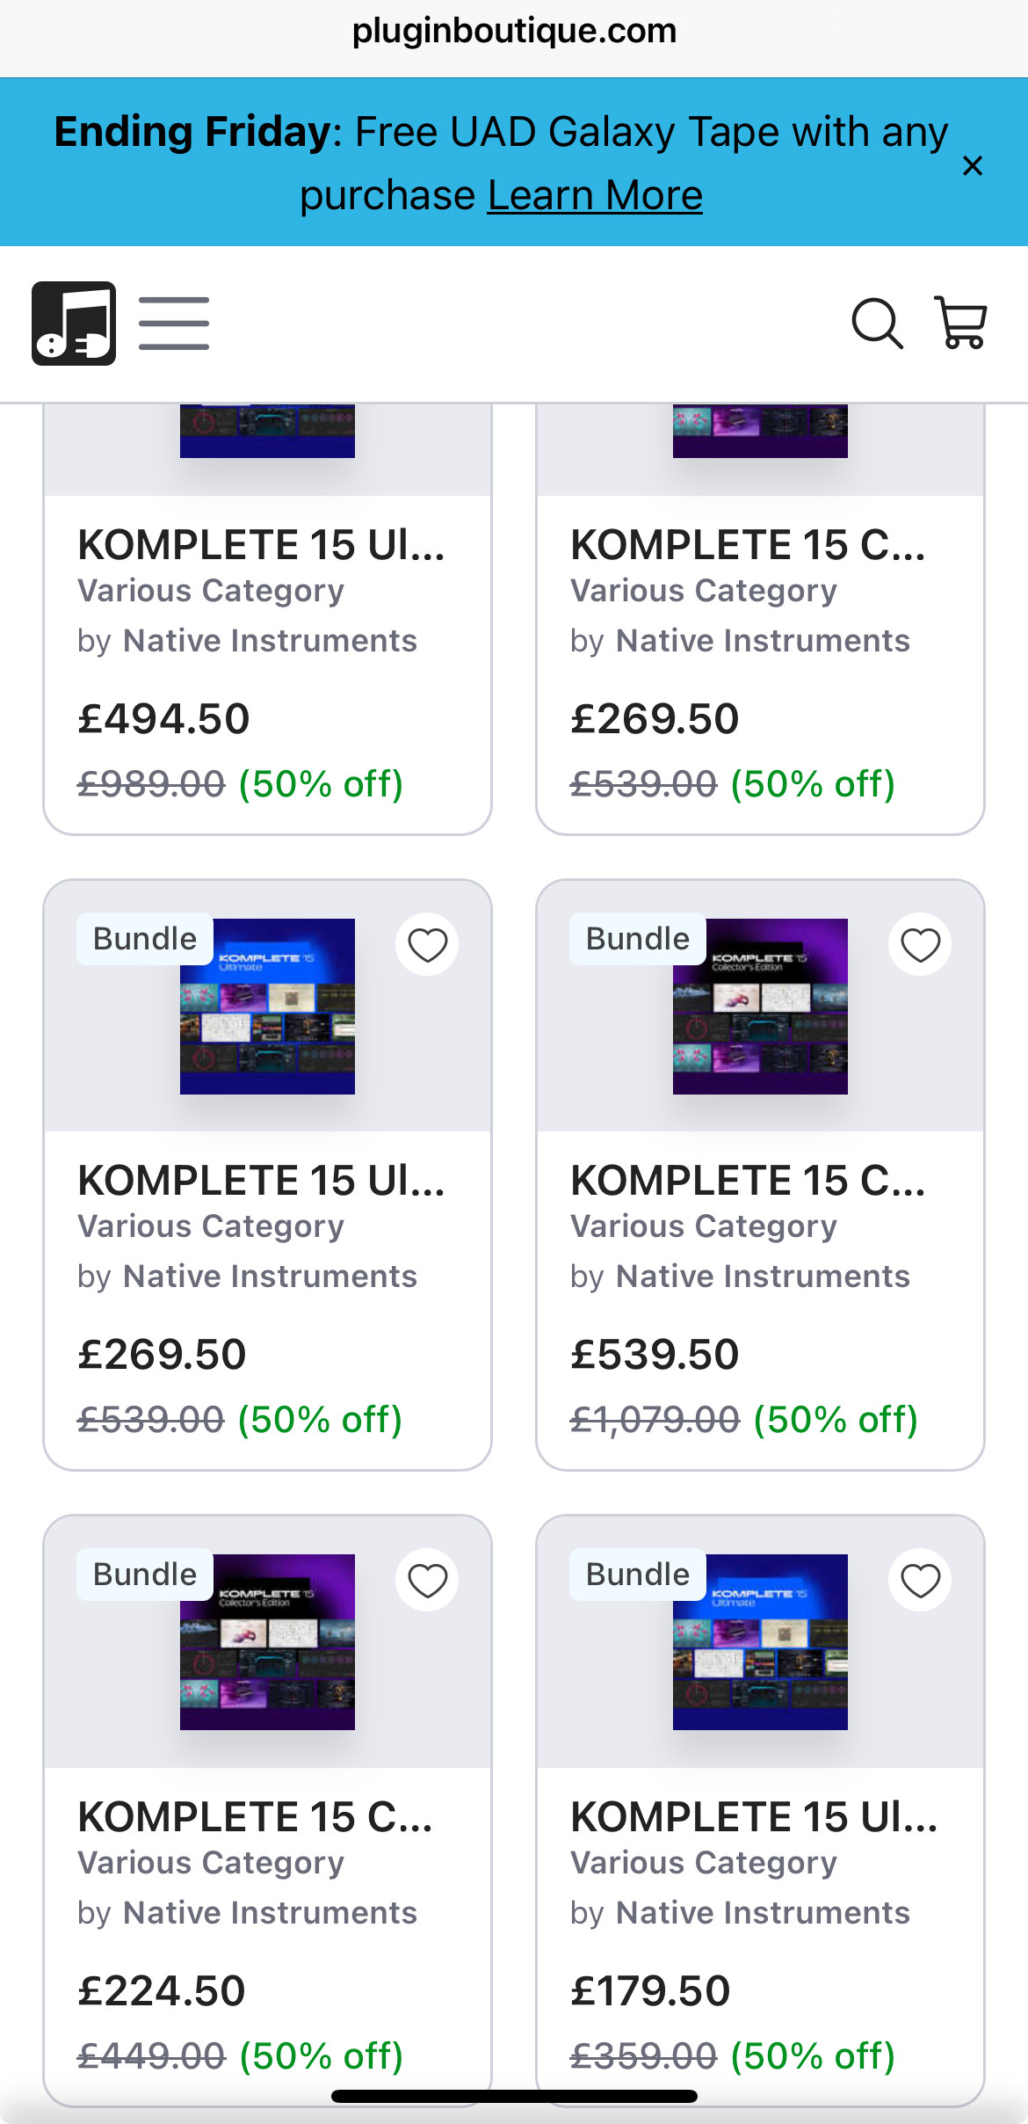This screenshot has height=2124, width=1028.
Task: View the £179.50 Ultimate bundle image
Action: (x=760, y=1642)
